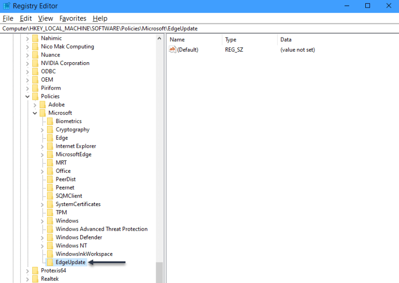Click the tree scrollbar up arrow

click(159, 38)
